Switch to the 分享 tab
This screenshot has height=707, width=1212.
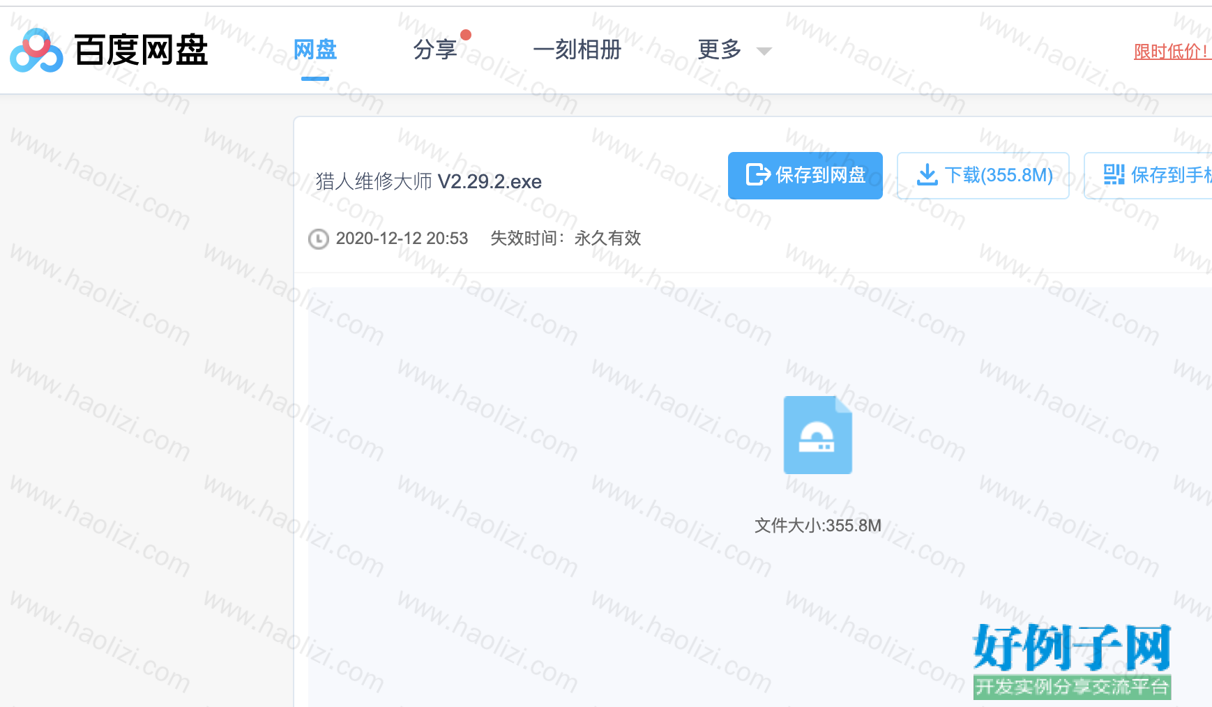[435, 50]
